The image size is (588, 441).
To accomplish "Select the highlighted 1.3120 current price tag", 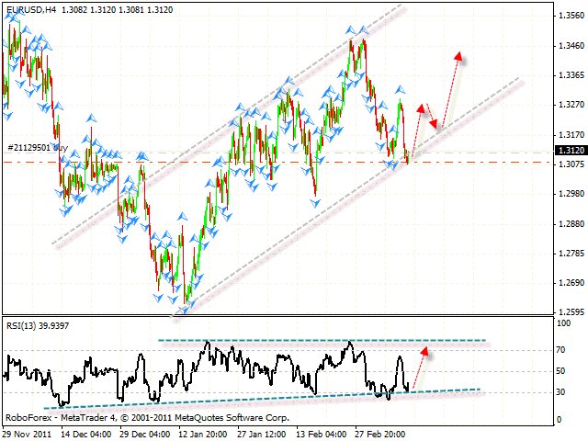I will pos(567,150).
